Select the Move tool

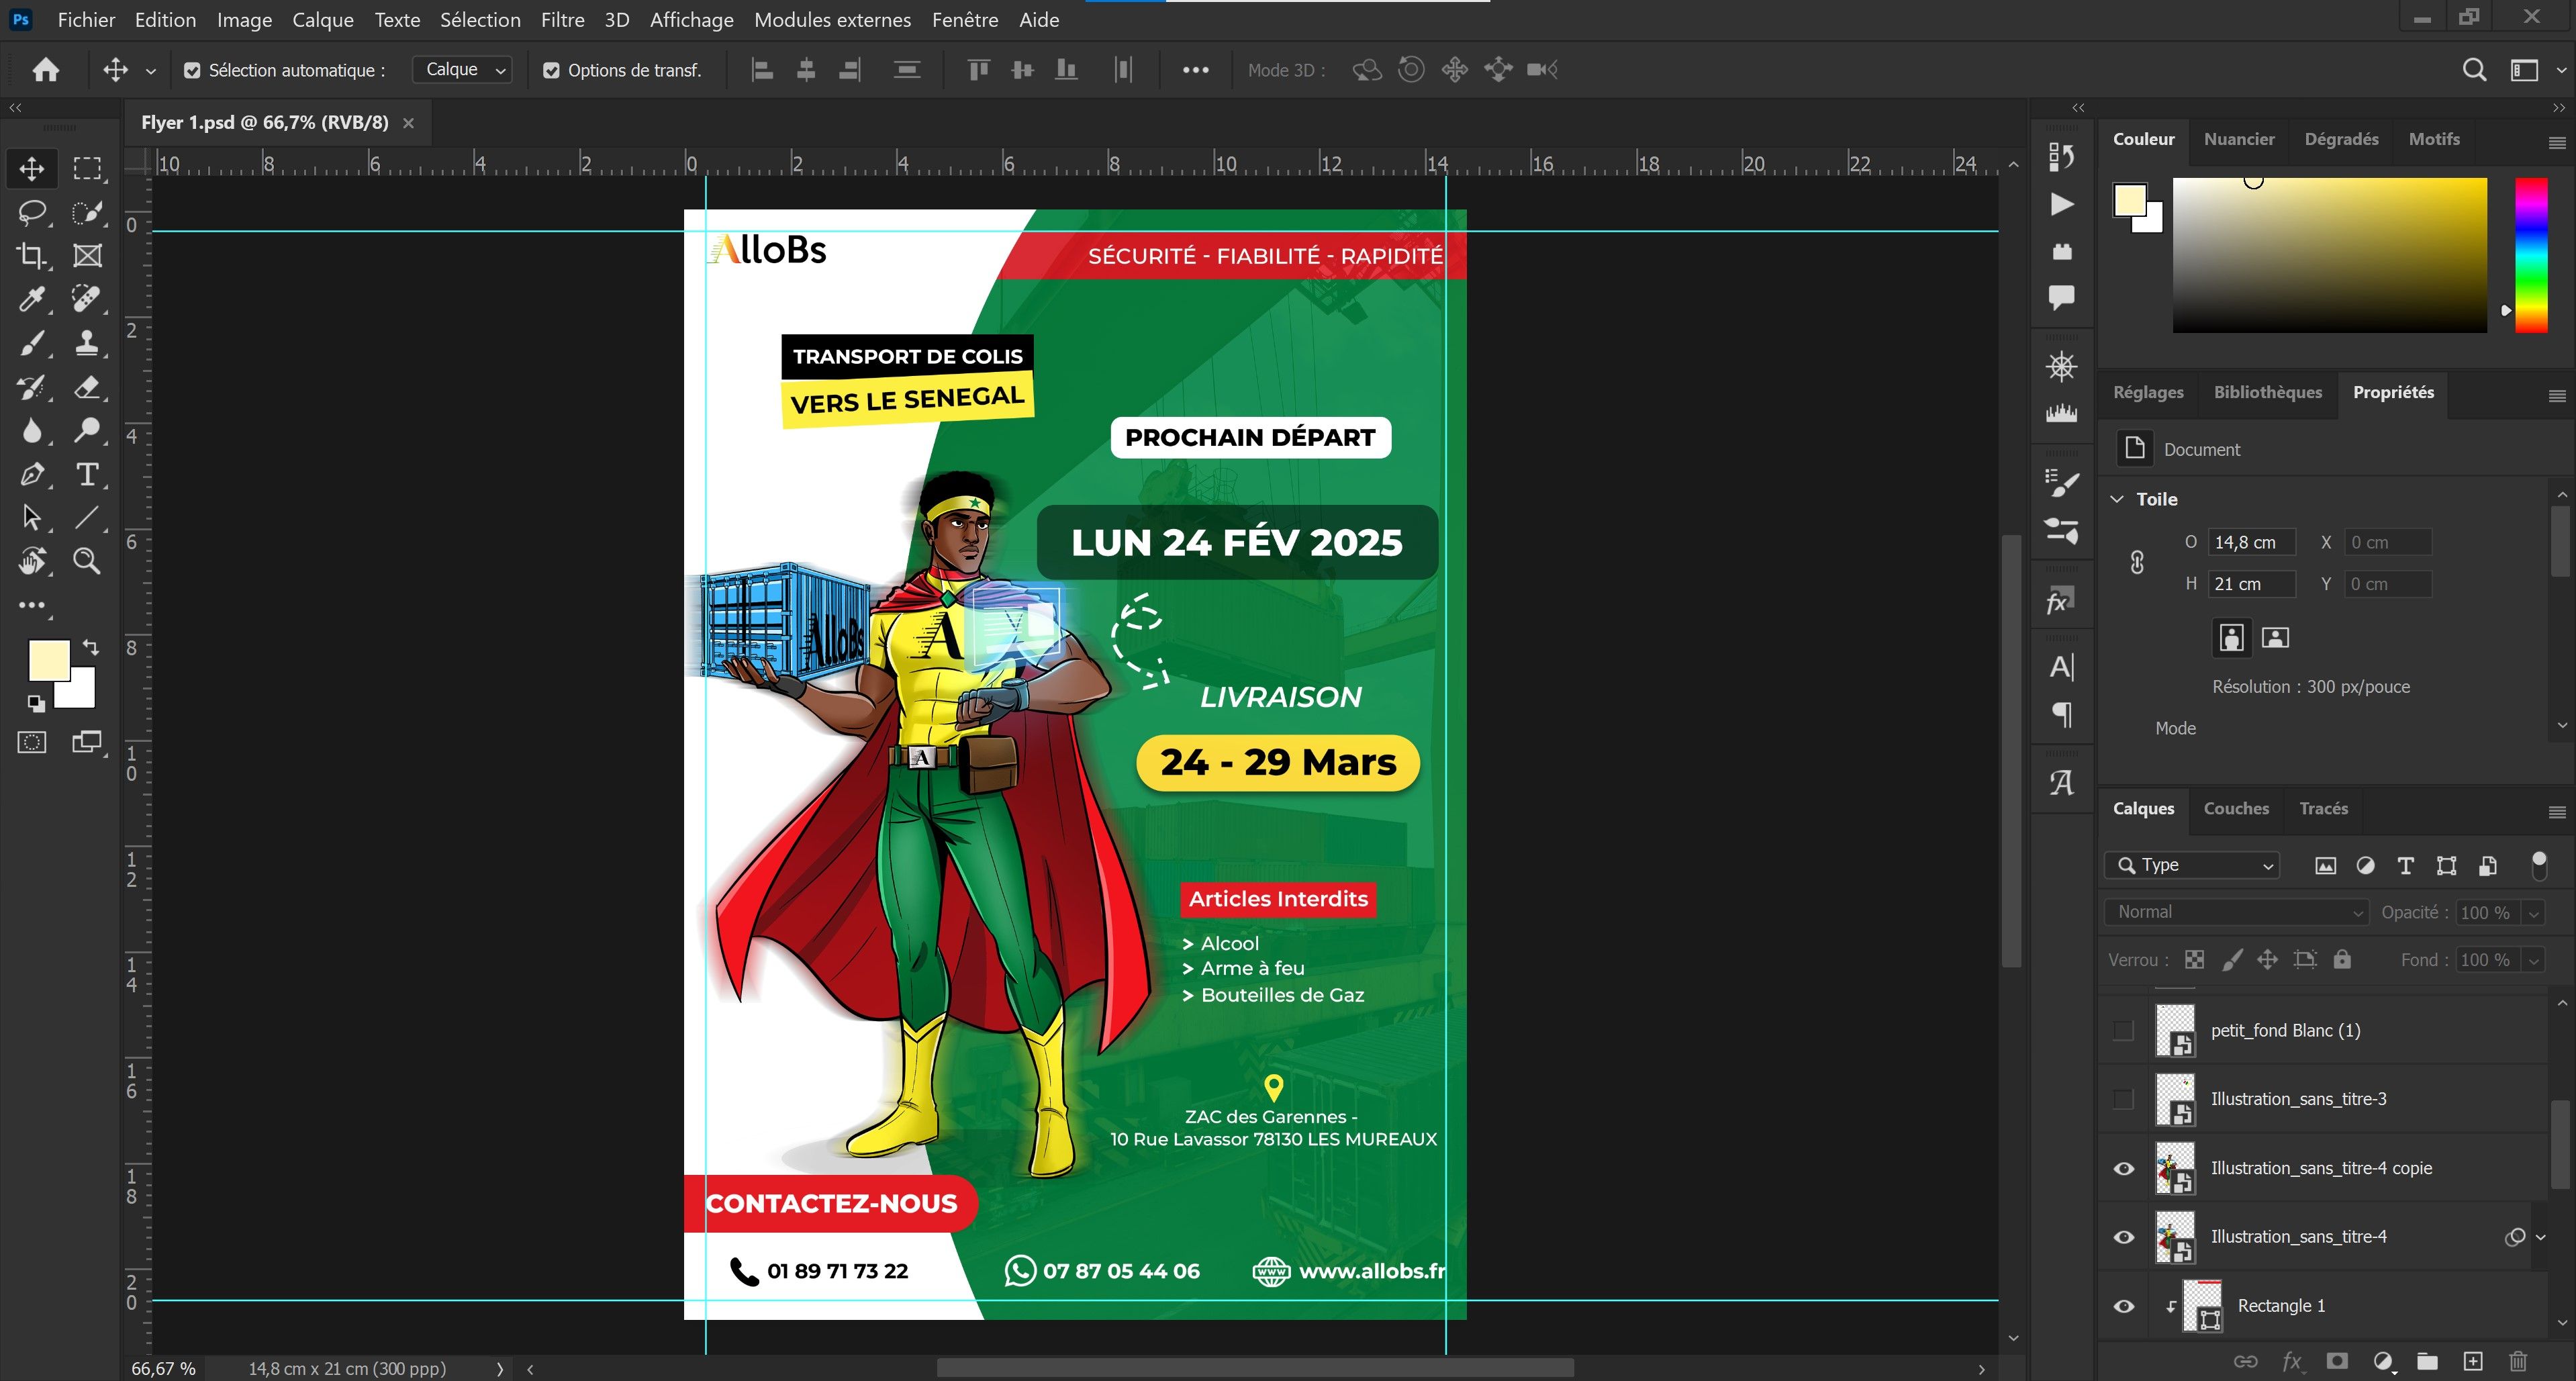point(32,168)
